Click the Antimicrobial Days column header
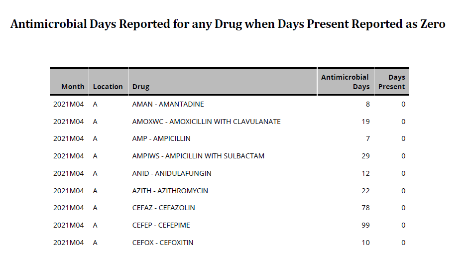Screen dimensions: 469x254 click(x=345, y=82)
